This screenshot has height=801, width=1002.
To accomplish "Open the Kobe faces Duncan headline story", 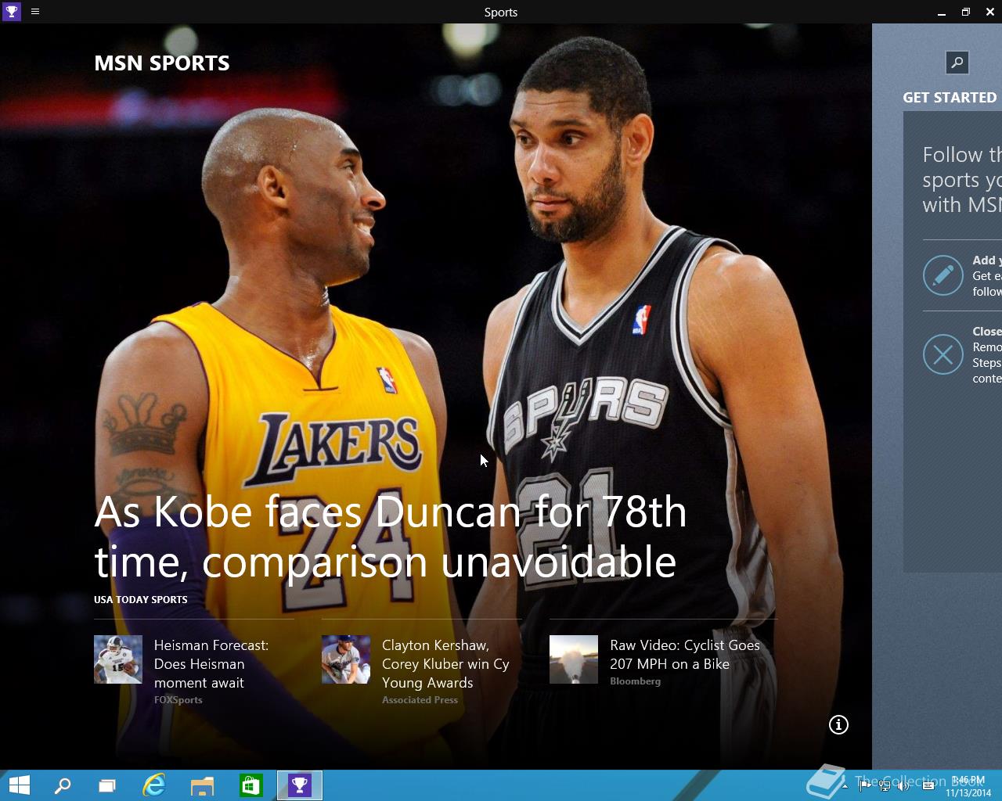I will point(391,537).
